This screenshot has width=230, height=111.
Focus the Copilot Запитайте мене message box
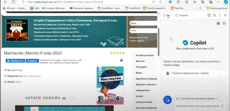(x=198, y=106)
